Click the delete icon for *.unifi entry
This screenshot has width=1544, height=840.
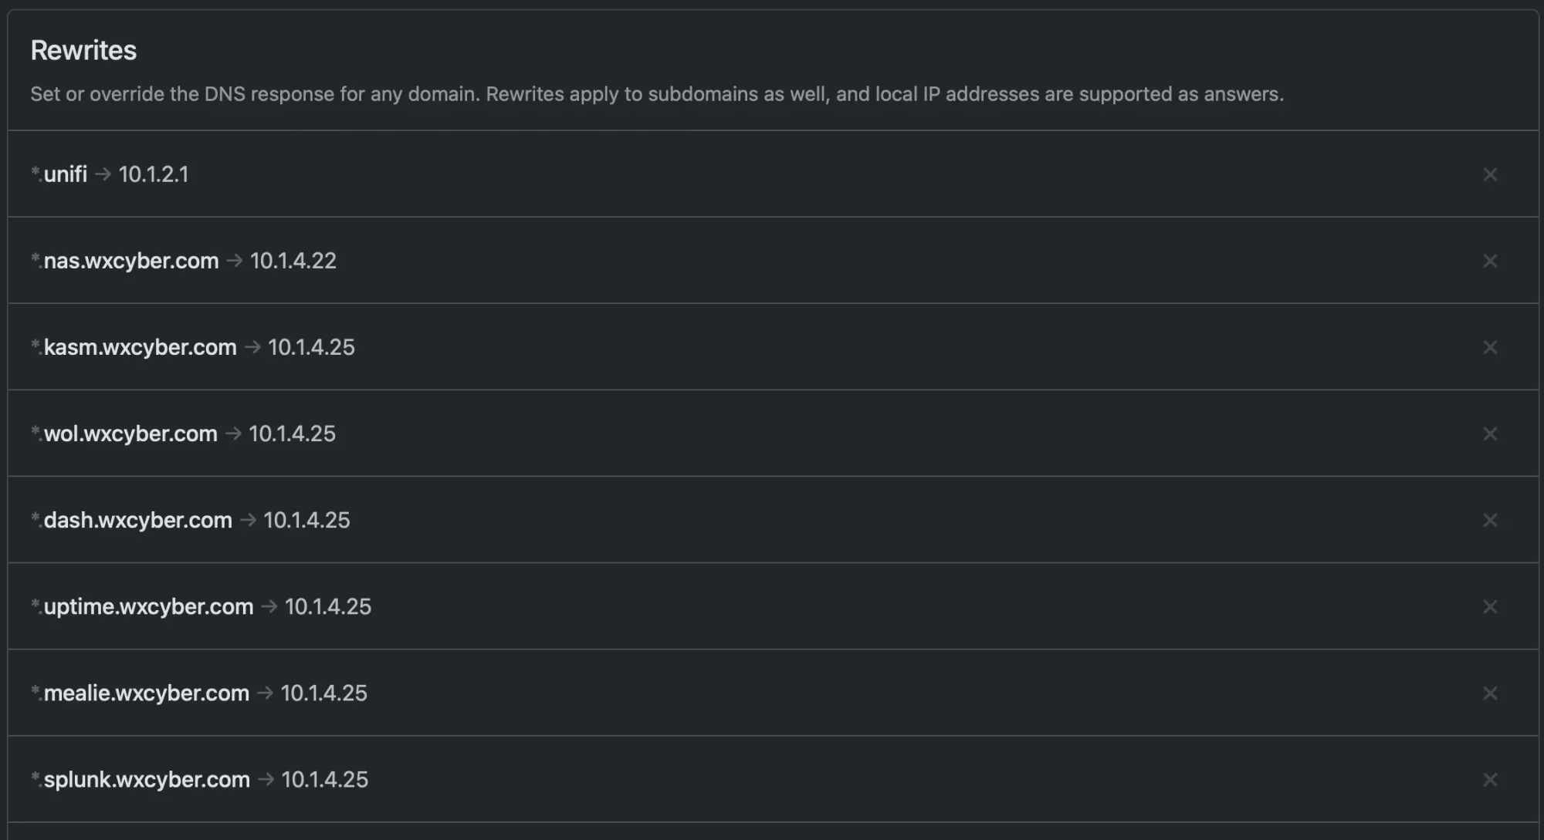pos(1490,174)
